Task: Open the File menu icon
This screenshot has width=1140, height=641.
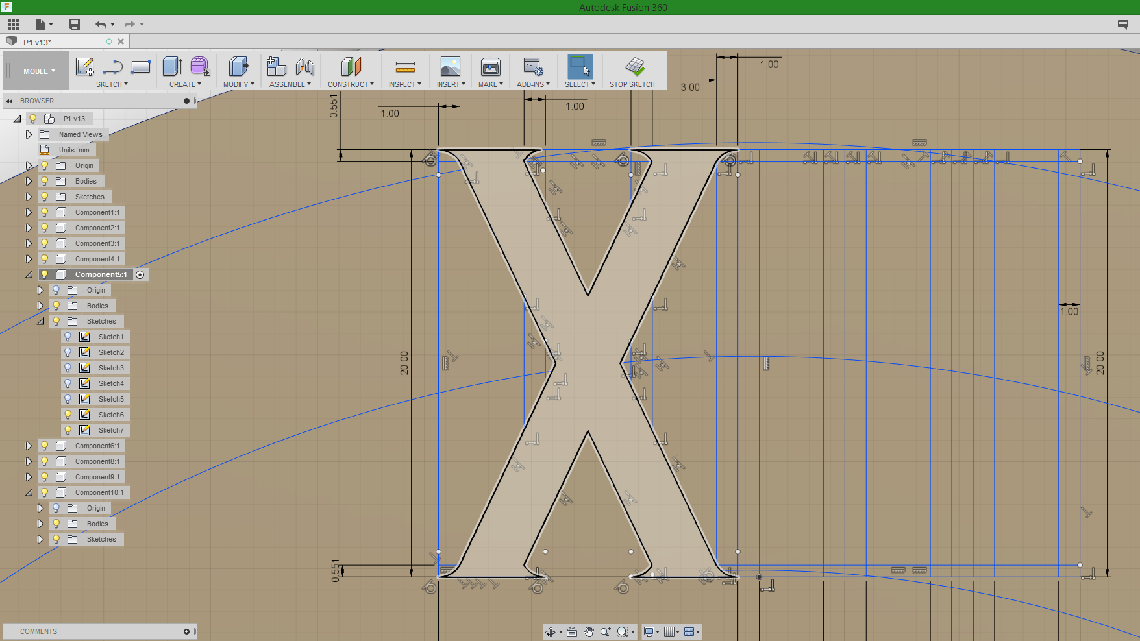Action: tap(40, 25)
